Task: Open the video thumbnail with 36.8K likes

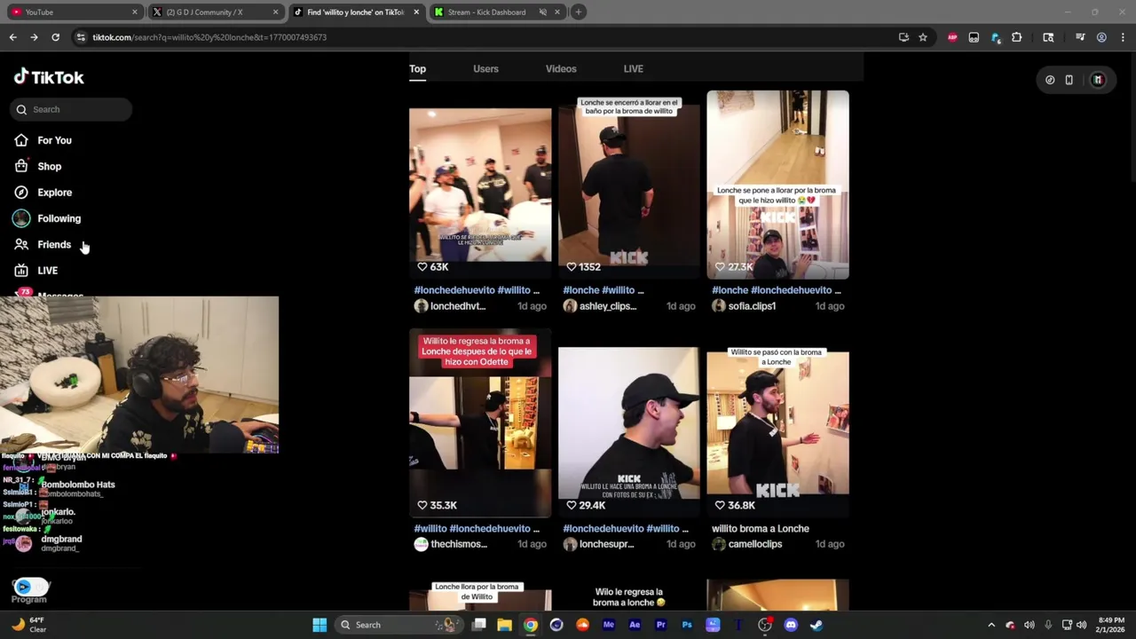Action: coord(777,423)
